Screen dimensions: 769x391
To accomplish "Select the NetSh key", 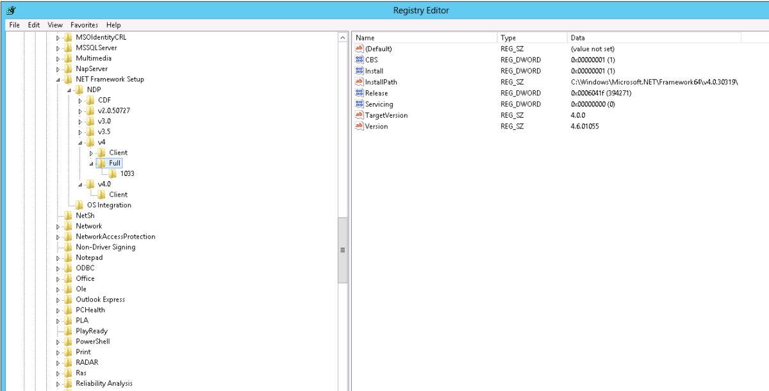I will tap(85, 216).
